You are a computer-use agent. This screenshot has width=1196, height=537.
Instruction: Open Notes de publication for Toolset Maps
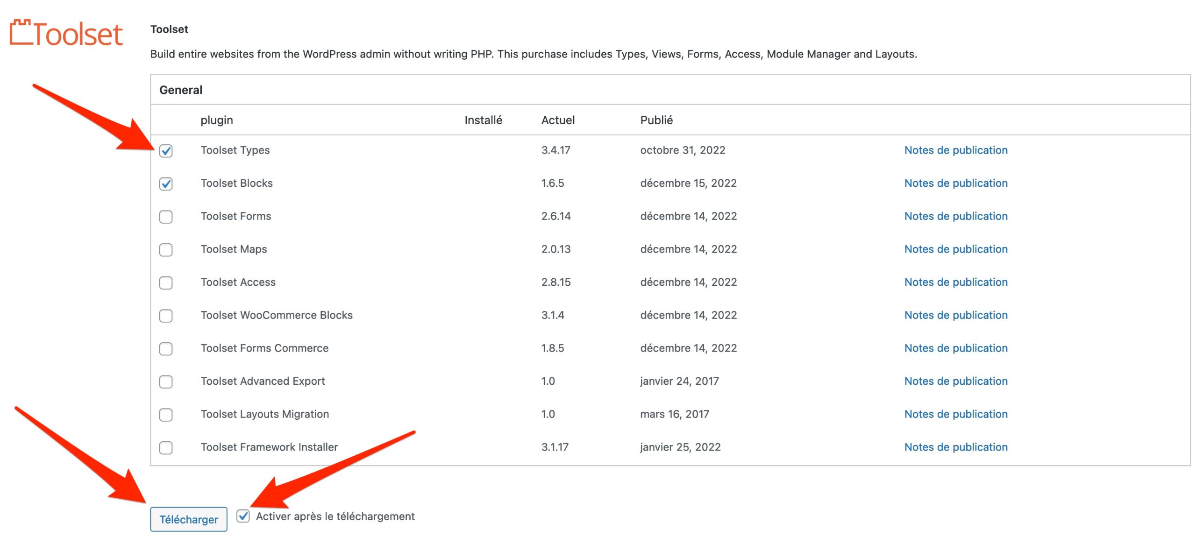click(x=956, y=249)
